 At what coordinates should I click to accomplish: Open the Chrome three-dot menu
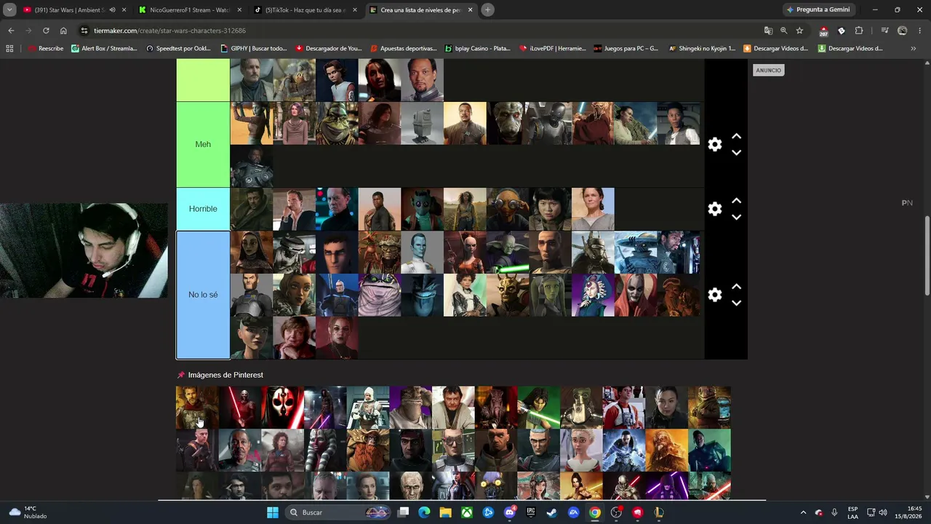920,31
